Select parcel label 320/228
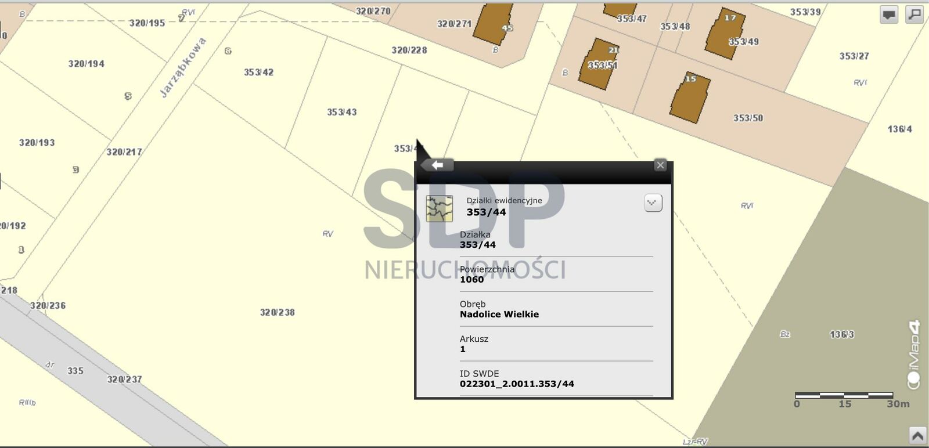 tap(409, 50)
